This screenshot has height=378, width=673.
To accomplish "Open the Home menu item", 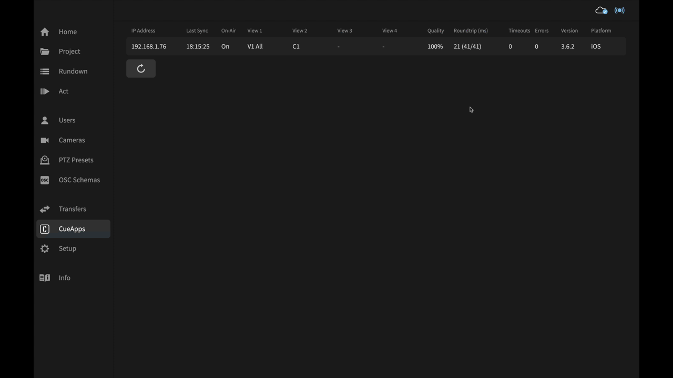I will [x=73, y=32].
